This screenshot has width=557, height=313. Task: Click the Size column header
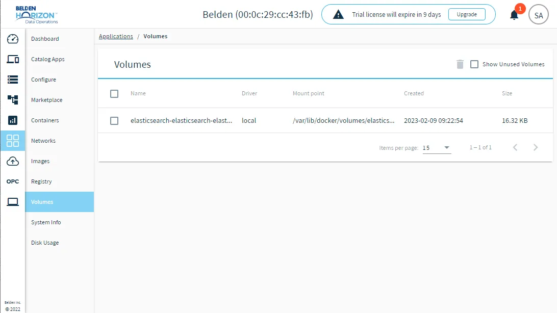[x=507, y=93]
